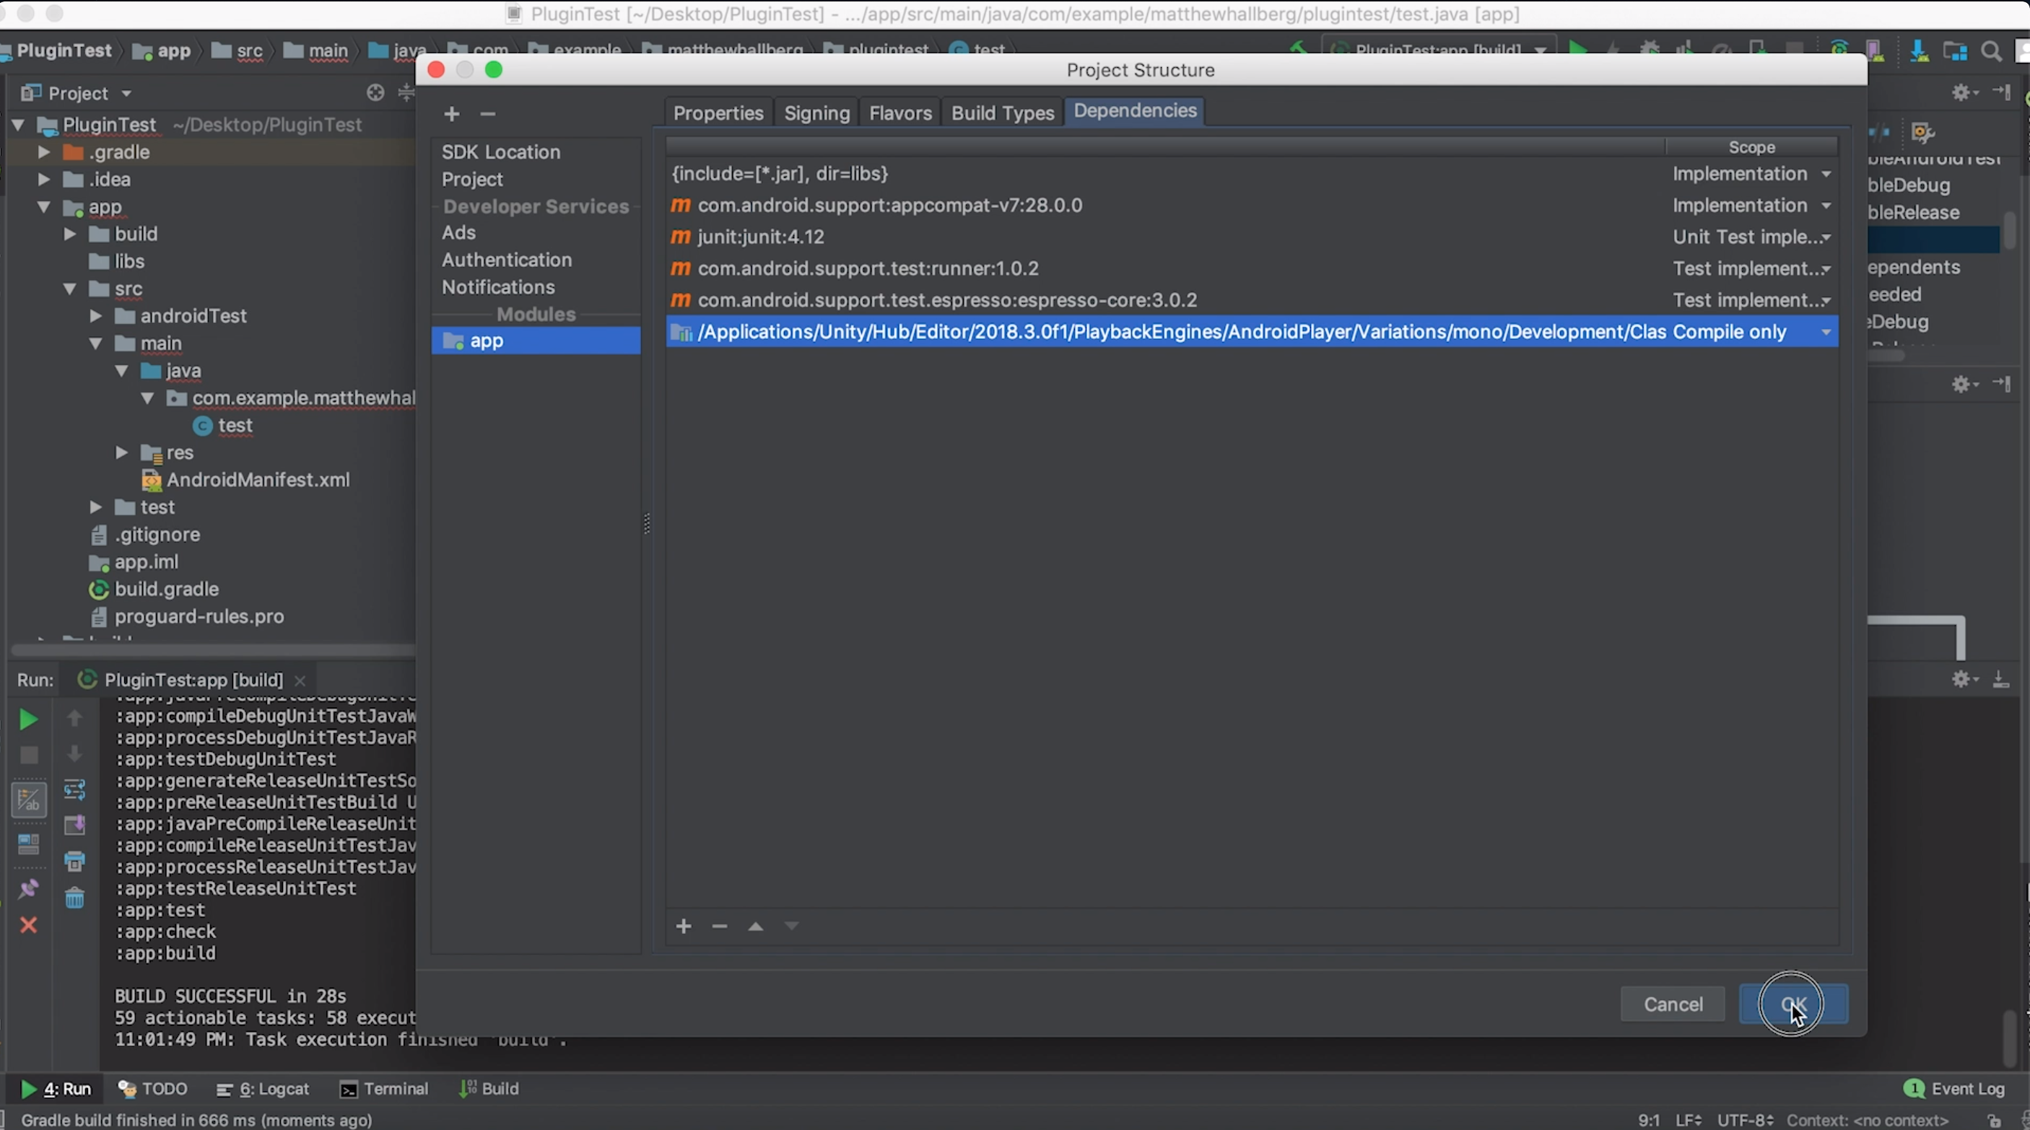Open Event Log from status bar

point(1954,1089)
